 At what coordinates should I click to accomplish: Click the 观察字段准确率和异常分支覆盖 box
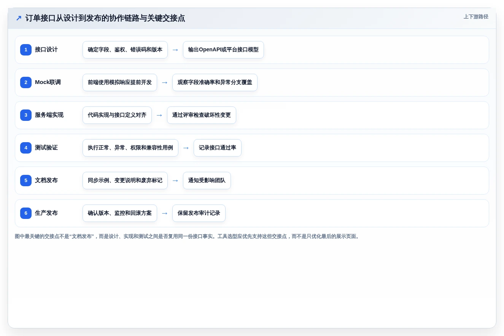pos(215,82)
